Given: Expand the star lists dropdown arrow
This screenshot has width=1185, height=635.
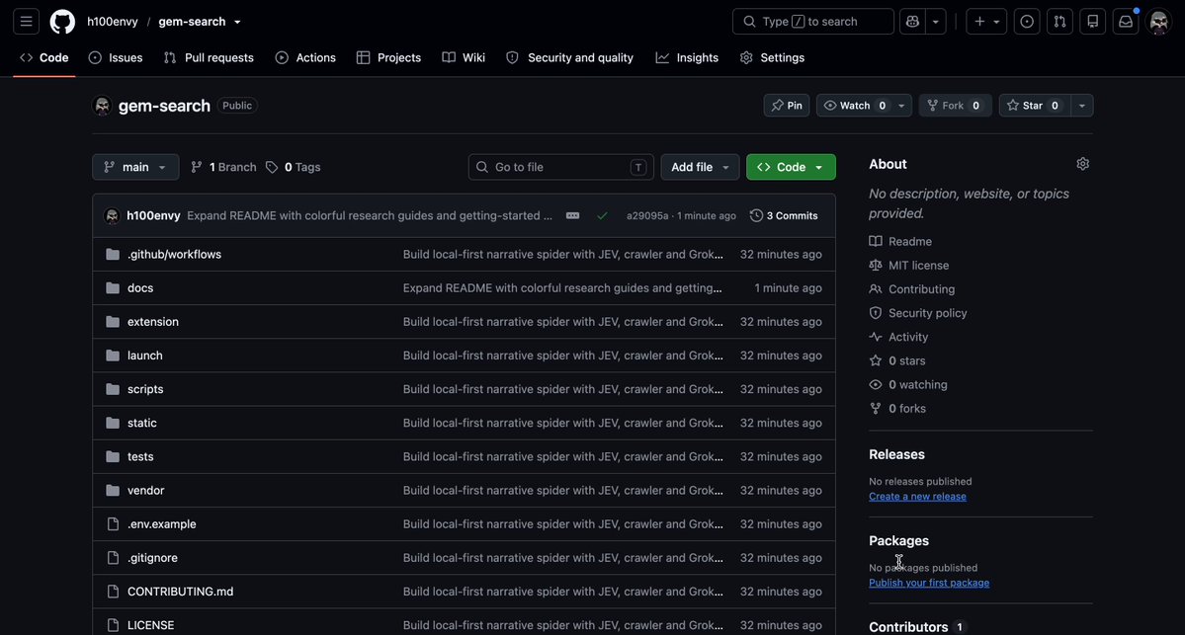Looking at the screenshot, I should click(x=1082, y=106).
